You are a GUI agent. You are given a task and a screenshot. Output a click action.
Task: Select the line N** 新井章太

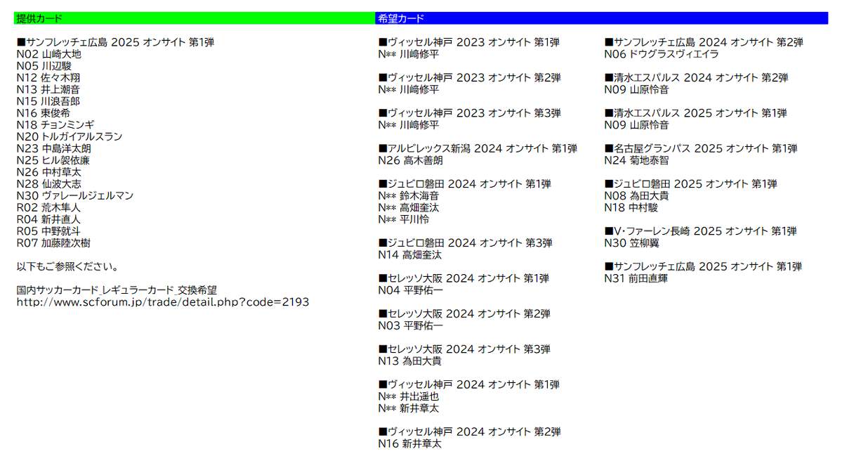409,409
